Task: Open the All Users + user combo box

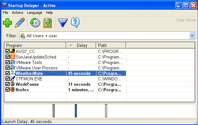Action: [x=107, y=36]
